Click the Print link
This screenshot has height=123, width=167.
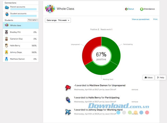(x=155, y=19)
